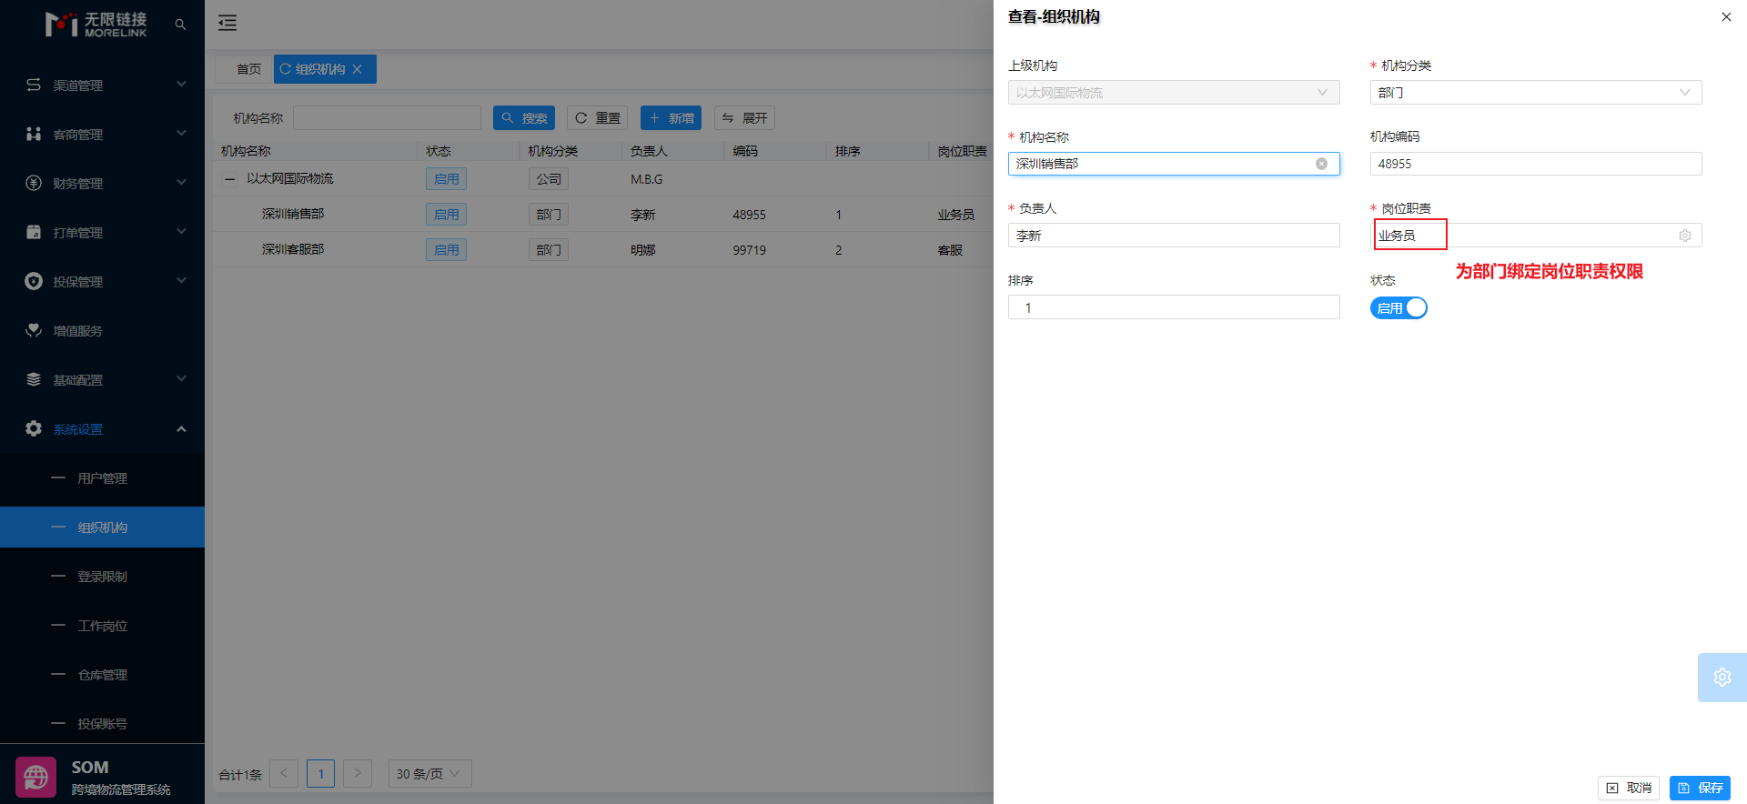Viewport: 1747px width, 804px height.
Task: Click the 系统设置 gear icon
Action: [x=34, y=428]
